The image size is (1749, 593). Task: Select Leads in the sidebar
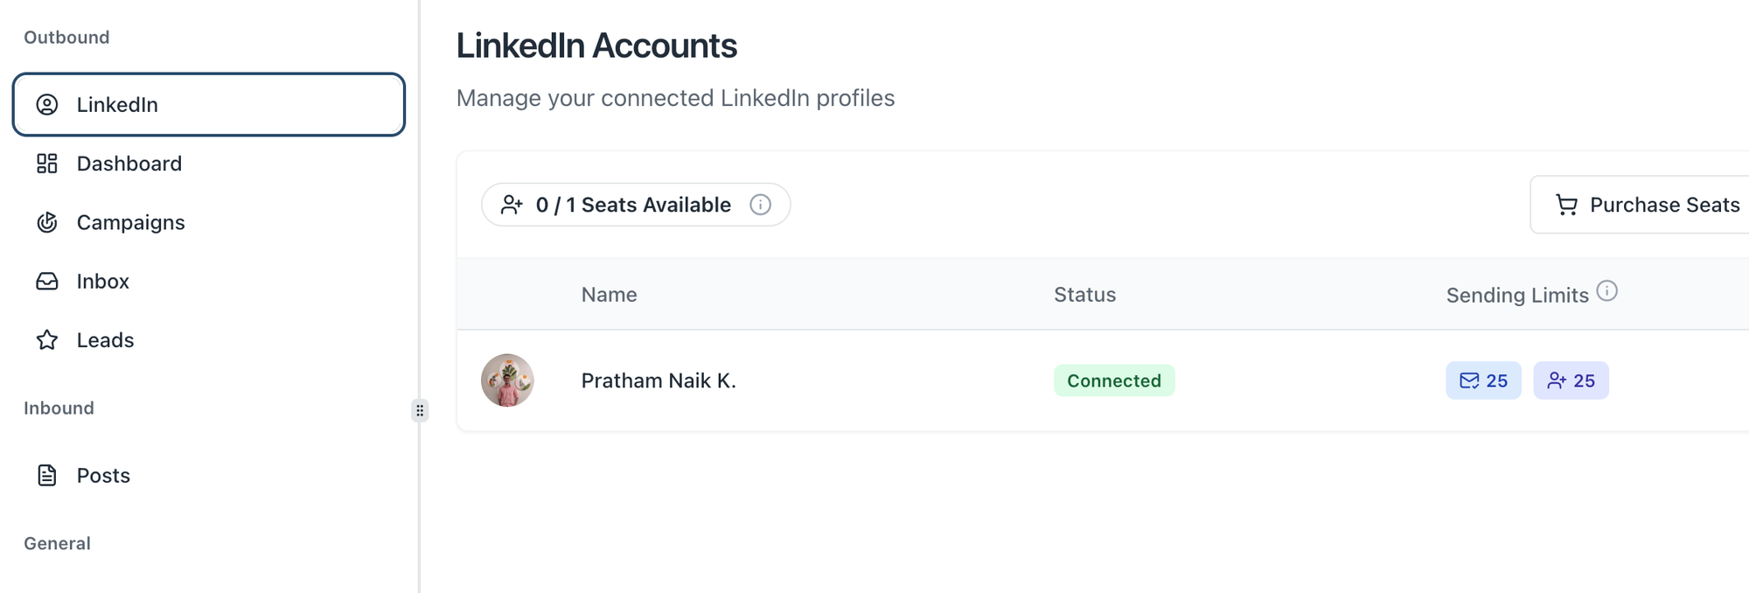coord(105,340)
